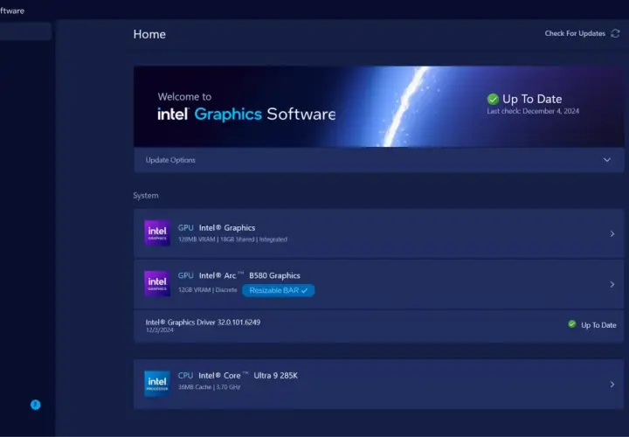The height and width of the screenshot is (437, 629).
Task: Click the 'Intel® Arc B580 Graphics' name
Action: point(250,275)
